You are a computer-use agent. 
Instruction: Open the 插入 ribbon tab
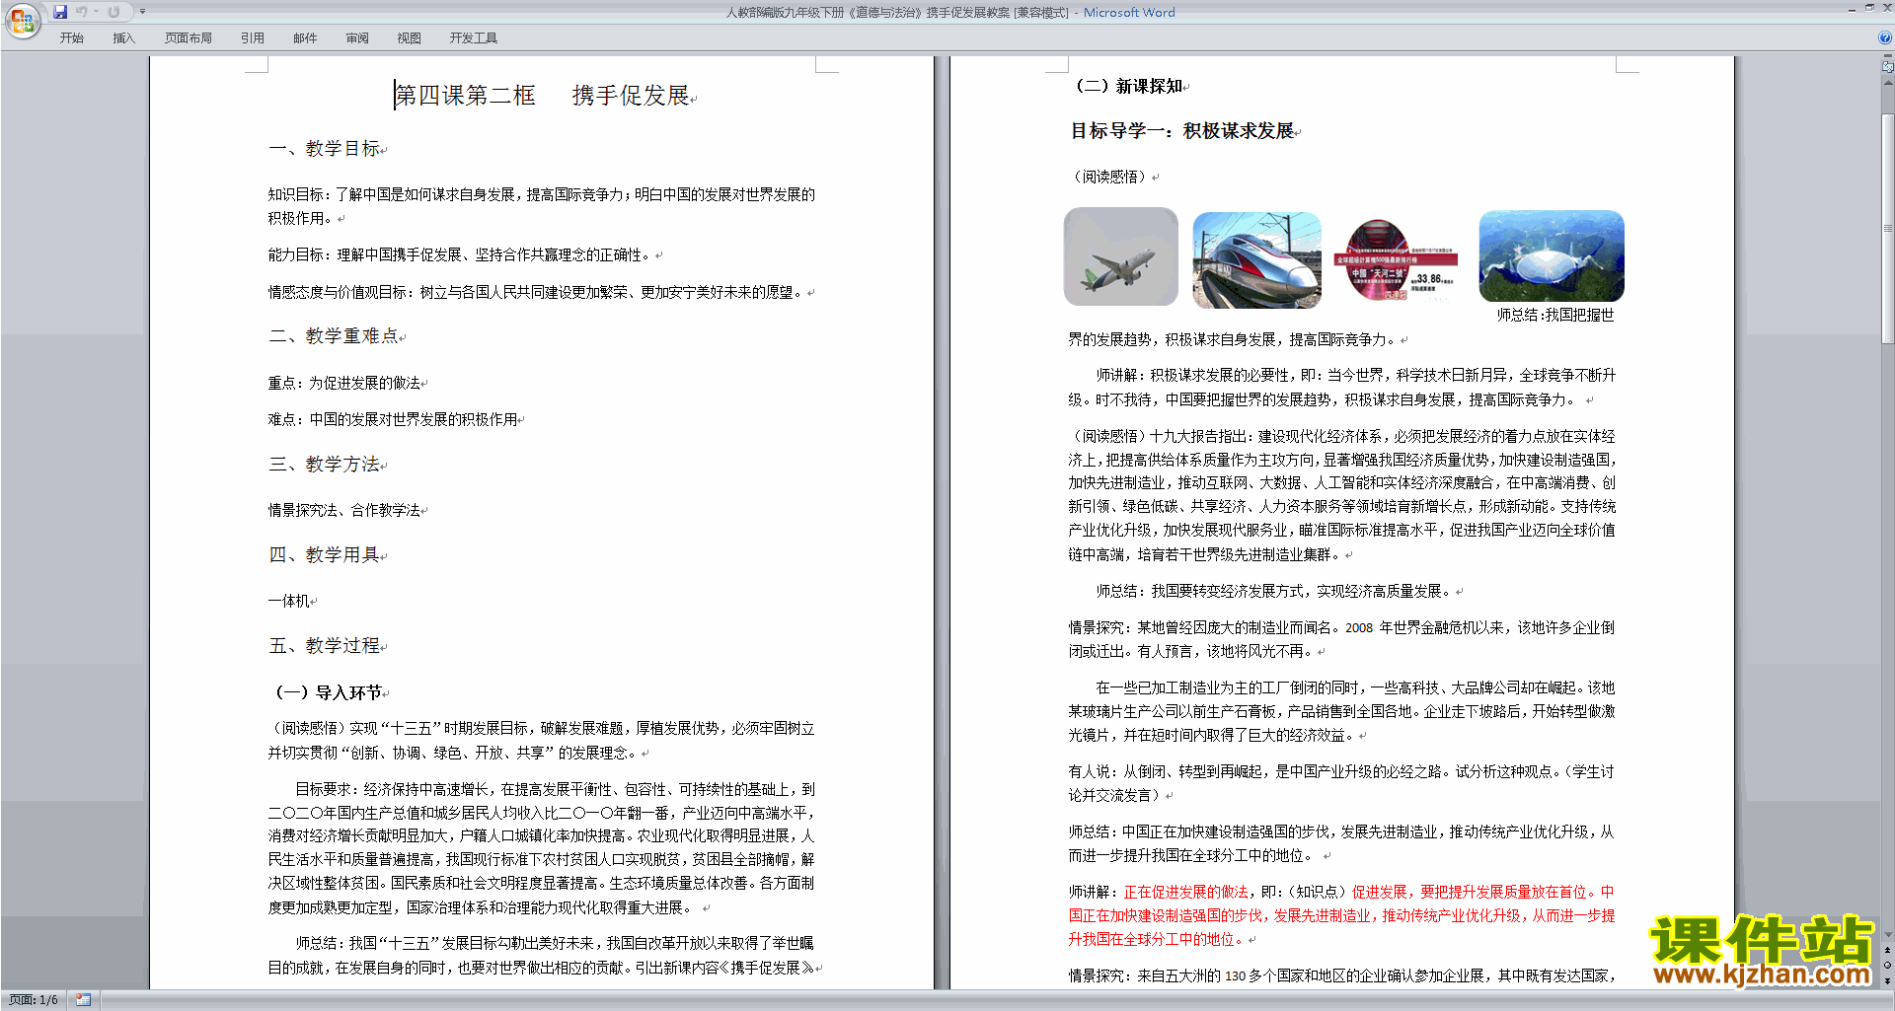pyautogui.click(x=123, y=38)
